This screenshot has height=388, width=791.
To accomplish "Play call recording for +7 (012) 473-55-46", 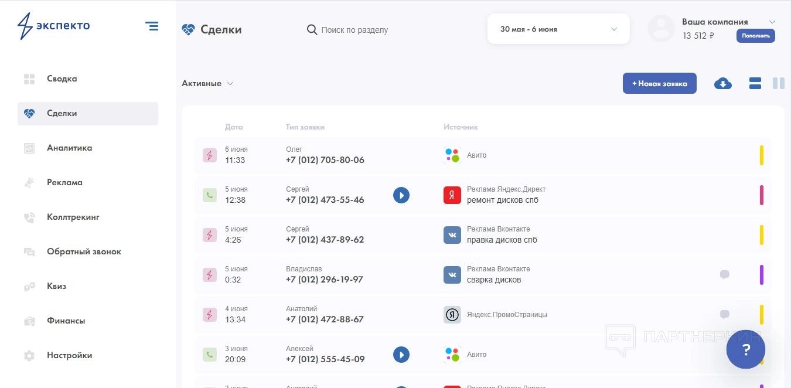I will click(x=401, y=195).
